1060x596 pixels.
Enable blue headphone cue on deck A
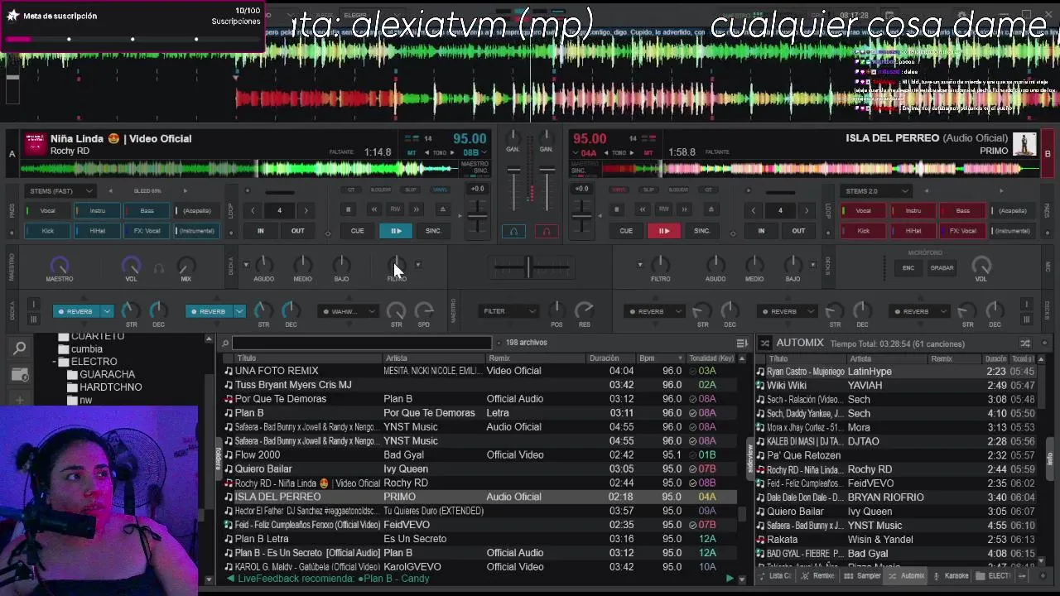pyautogui.click(x=513, y=232)
